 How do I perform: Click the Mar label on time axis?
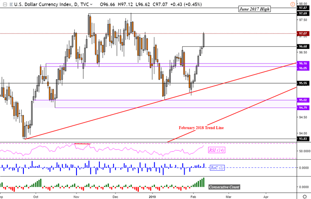[229, 197]
